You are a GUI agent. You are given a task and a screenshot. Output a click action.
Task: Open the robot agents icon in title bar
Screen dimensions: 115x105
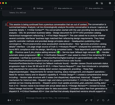(97, 3)
